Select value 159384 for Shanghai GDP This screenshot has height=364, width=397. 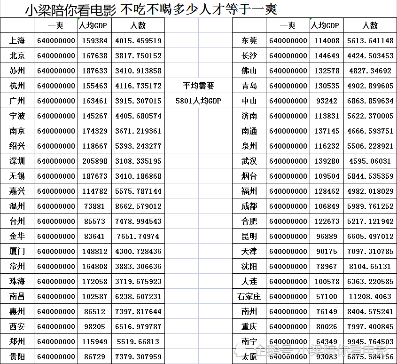click(x=95, y=40)
